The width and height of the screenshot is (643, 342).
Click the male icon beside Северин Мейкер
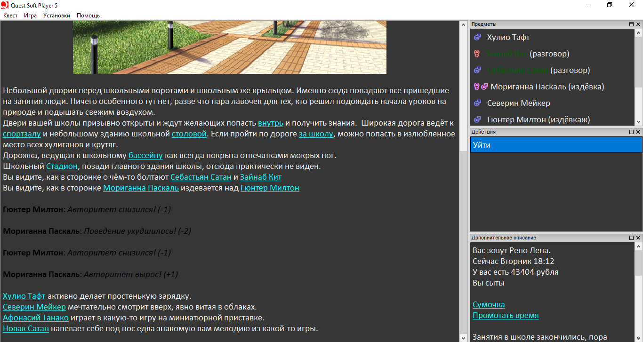(x=477, y=103)
